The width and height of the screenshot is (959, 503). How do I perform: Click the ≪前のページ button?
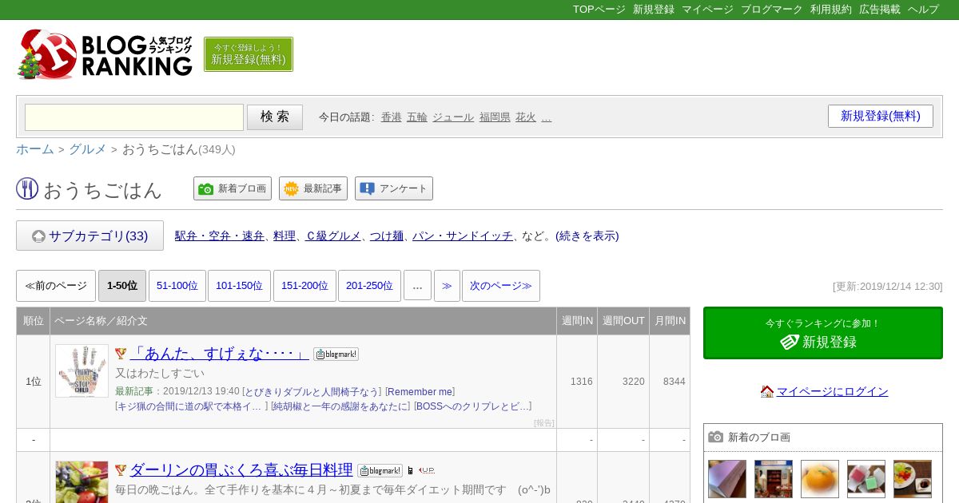click(56, 286)
